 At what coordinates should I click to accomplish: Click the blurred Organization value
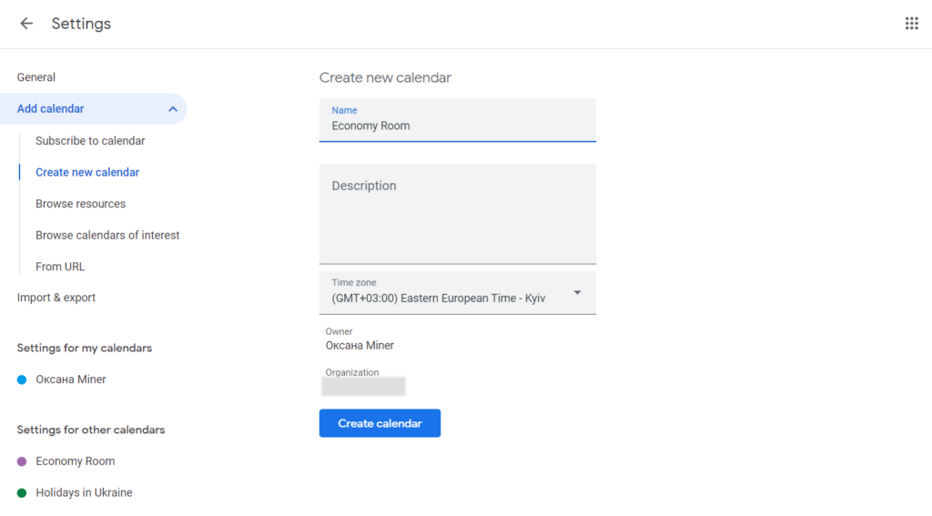(x=364, y=387)
